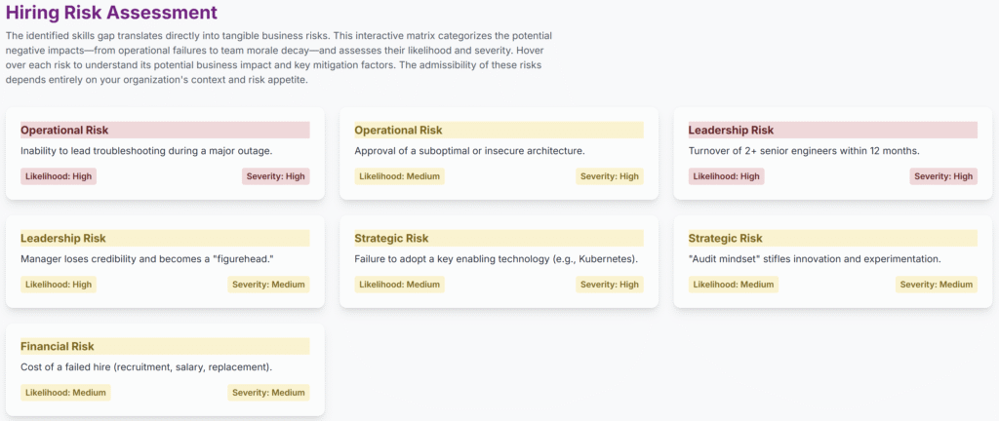The image size is (999, 421).
Task: Select the manager figurehead risk card
Action: pyautogui.click(x=165, y=261)
